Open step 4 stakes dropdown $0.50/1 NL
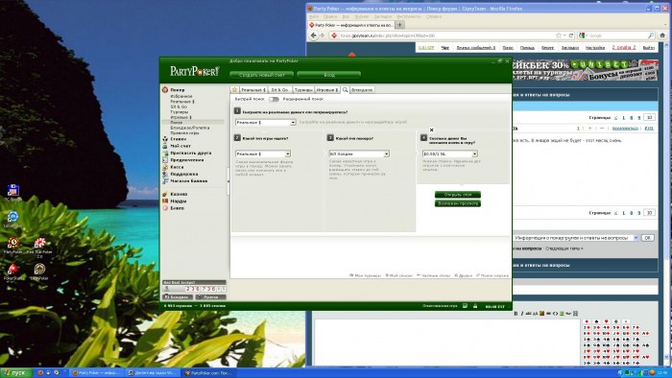The height and width of the screenshot is (378, 672). coord(450,154)
